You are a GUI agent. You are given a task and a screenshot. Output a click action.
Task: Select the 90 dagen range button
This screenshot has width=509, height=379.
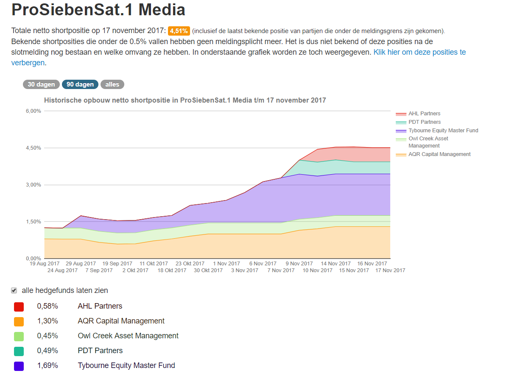[x=80, y=84]
